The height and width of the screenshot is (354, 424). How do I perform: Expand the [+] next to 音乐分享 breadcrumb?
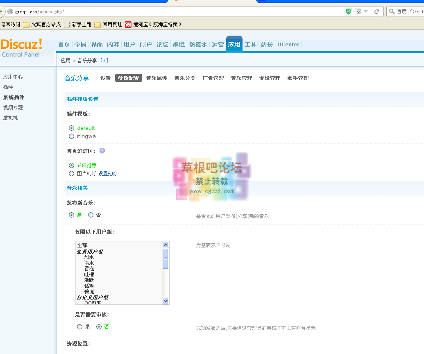coord(104,61)
